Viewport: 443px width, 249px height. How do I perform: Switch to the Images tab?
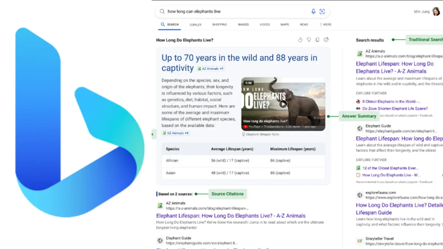tap(243, 25)
